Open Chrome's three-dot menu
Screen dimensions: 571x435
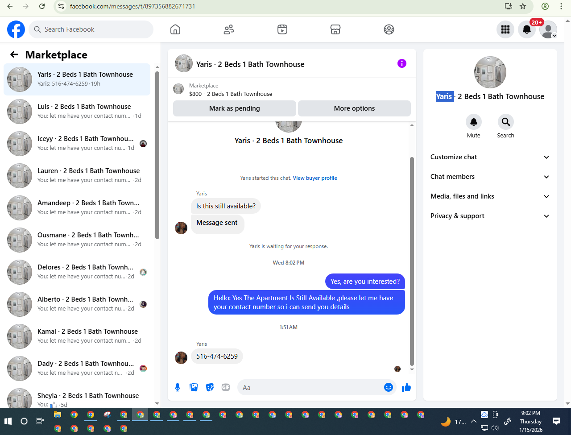(561, 6)
